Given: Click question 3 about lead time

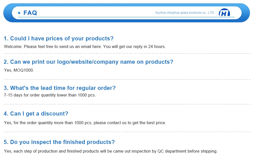Looking at the screenshot, I should click(x=60, y=88).
